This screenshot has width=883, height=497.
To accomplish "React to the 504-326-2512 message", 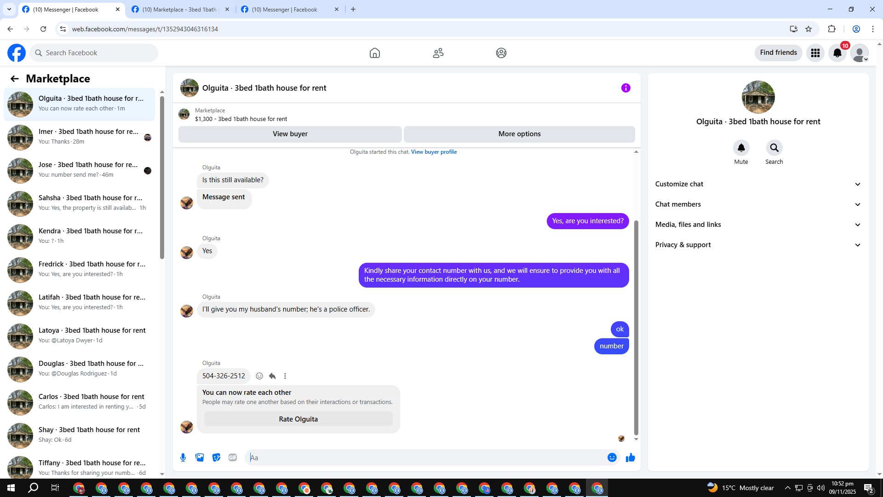I will point(259,376).
